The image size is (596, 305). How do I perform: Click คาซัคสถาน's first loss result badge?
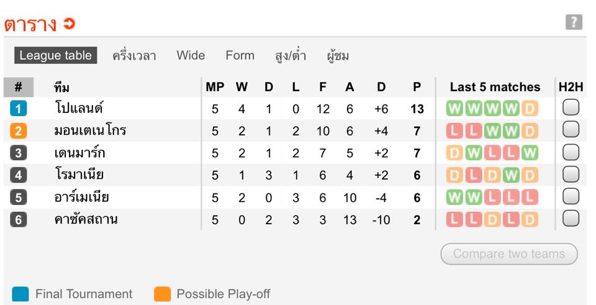pos(454,219)
